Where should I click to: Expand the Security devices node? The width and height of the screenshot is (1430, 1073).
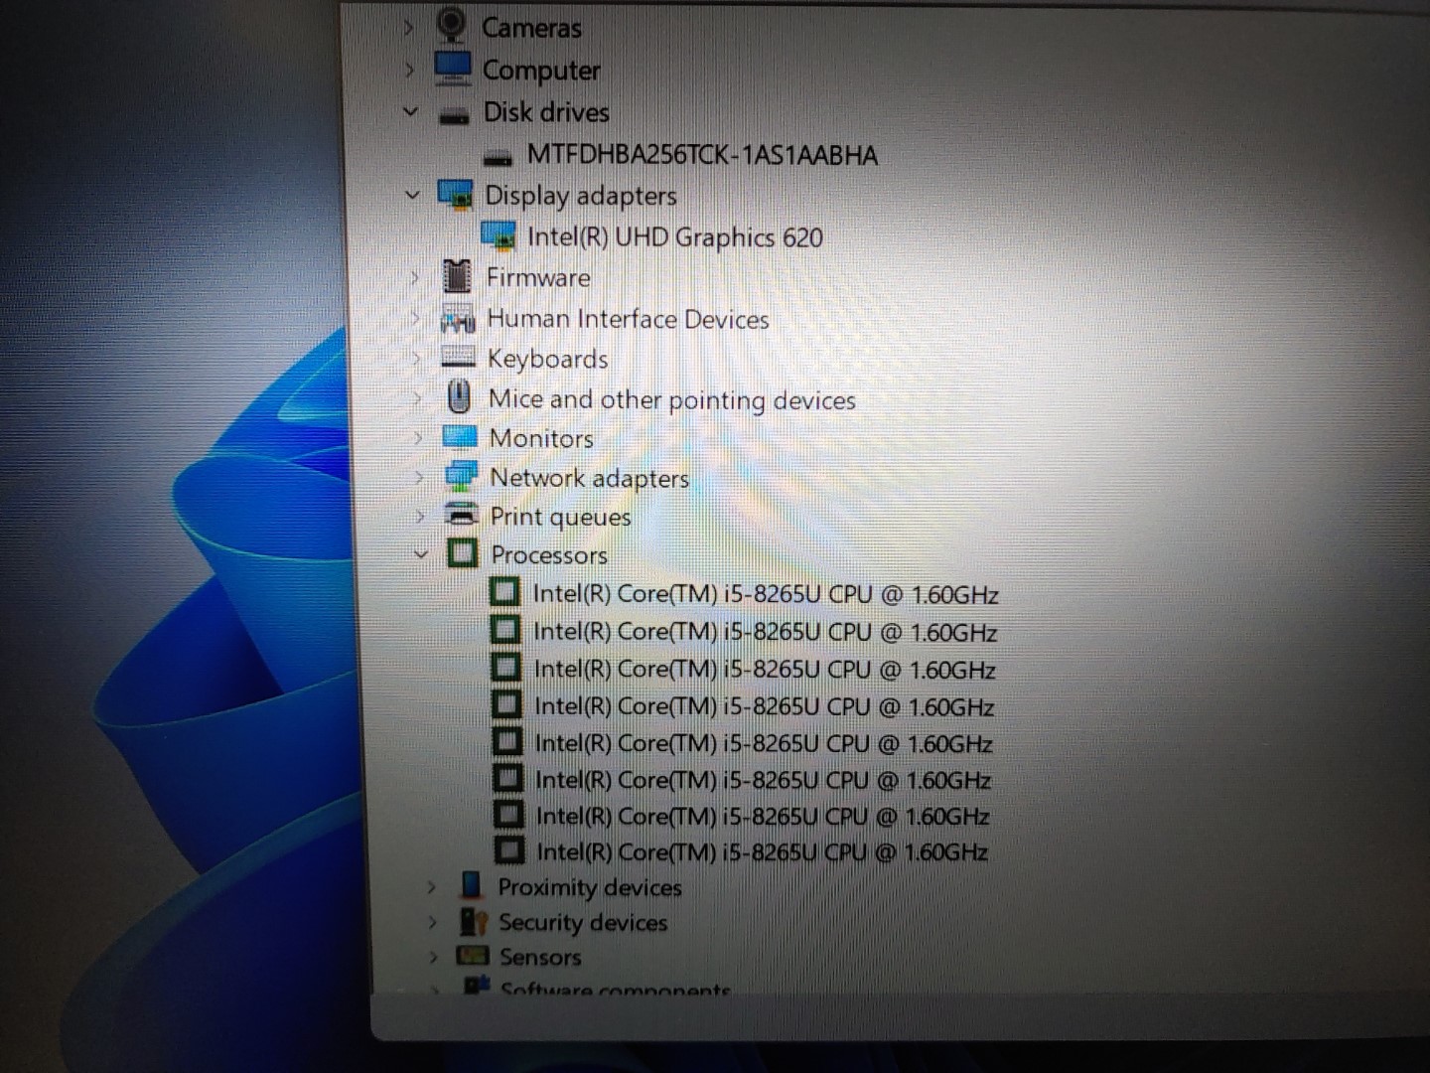tap(432, 922)
